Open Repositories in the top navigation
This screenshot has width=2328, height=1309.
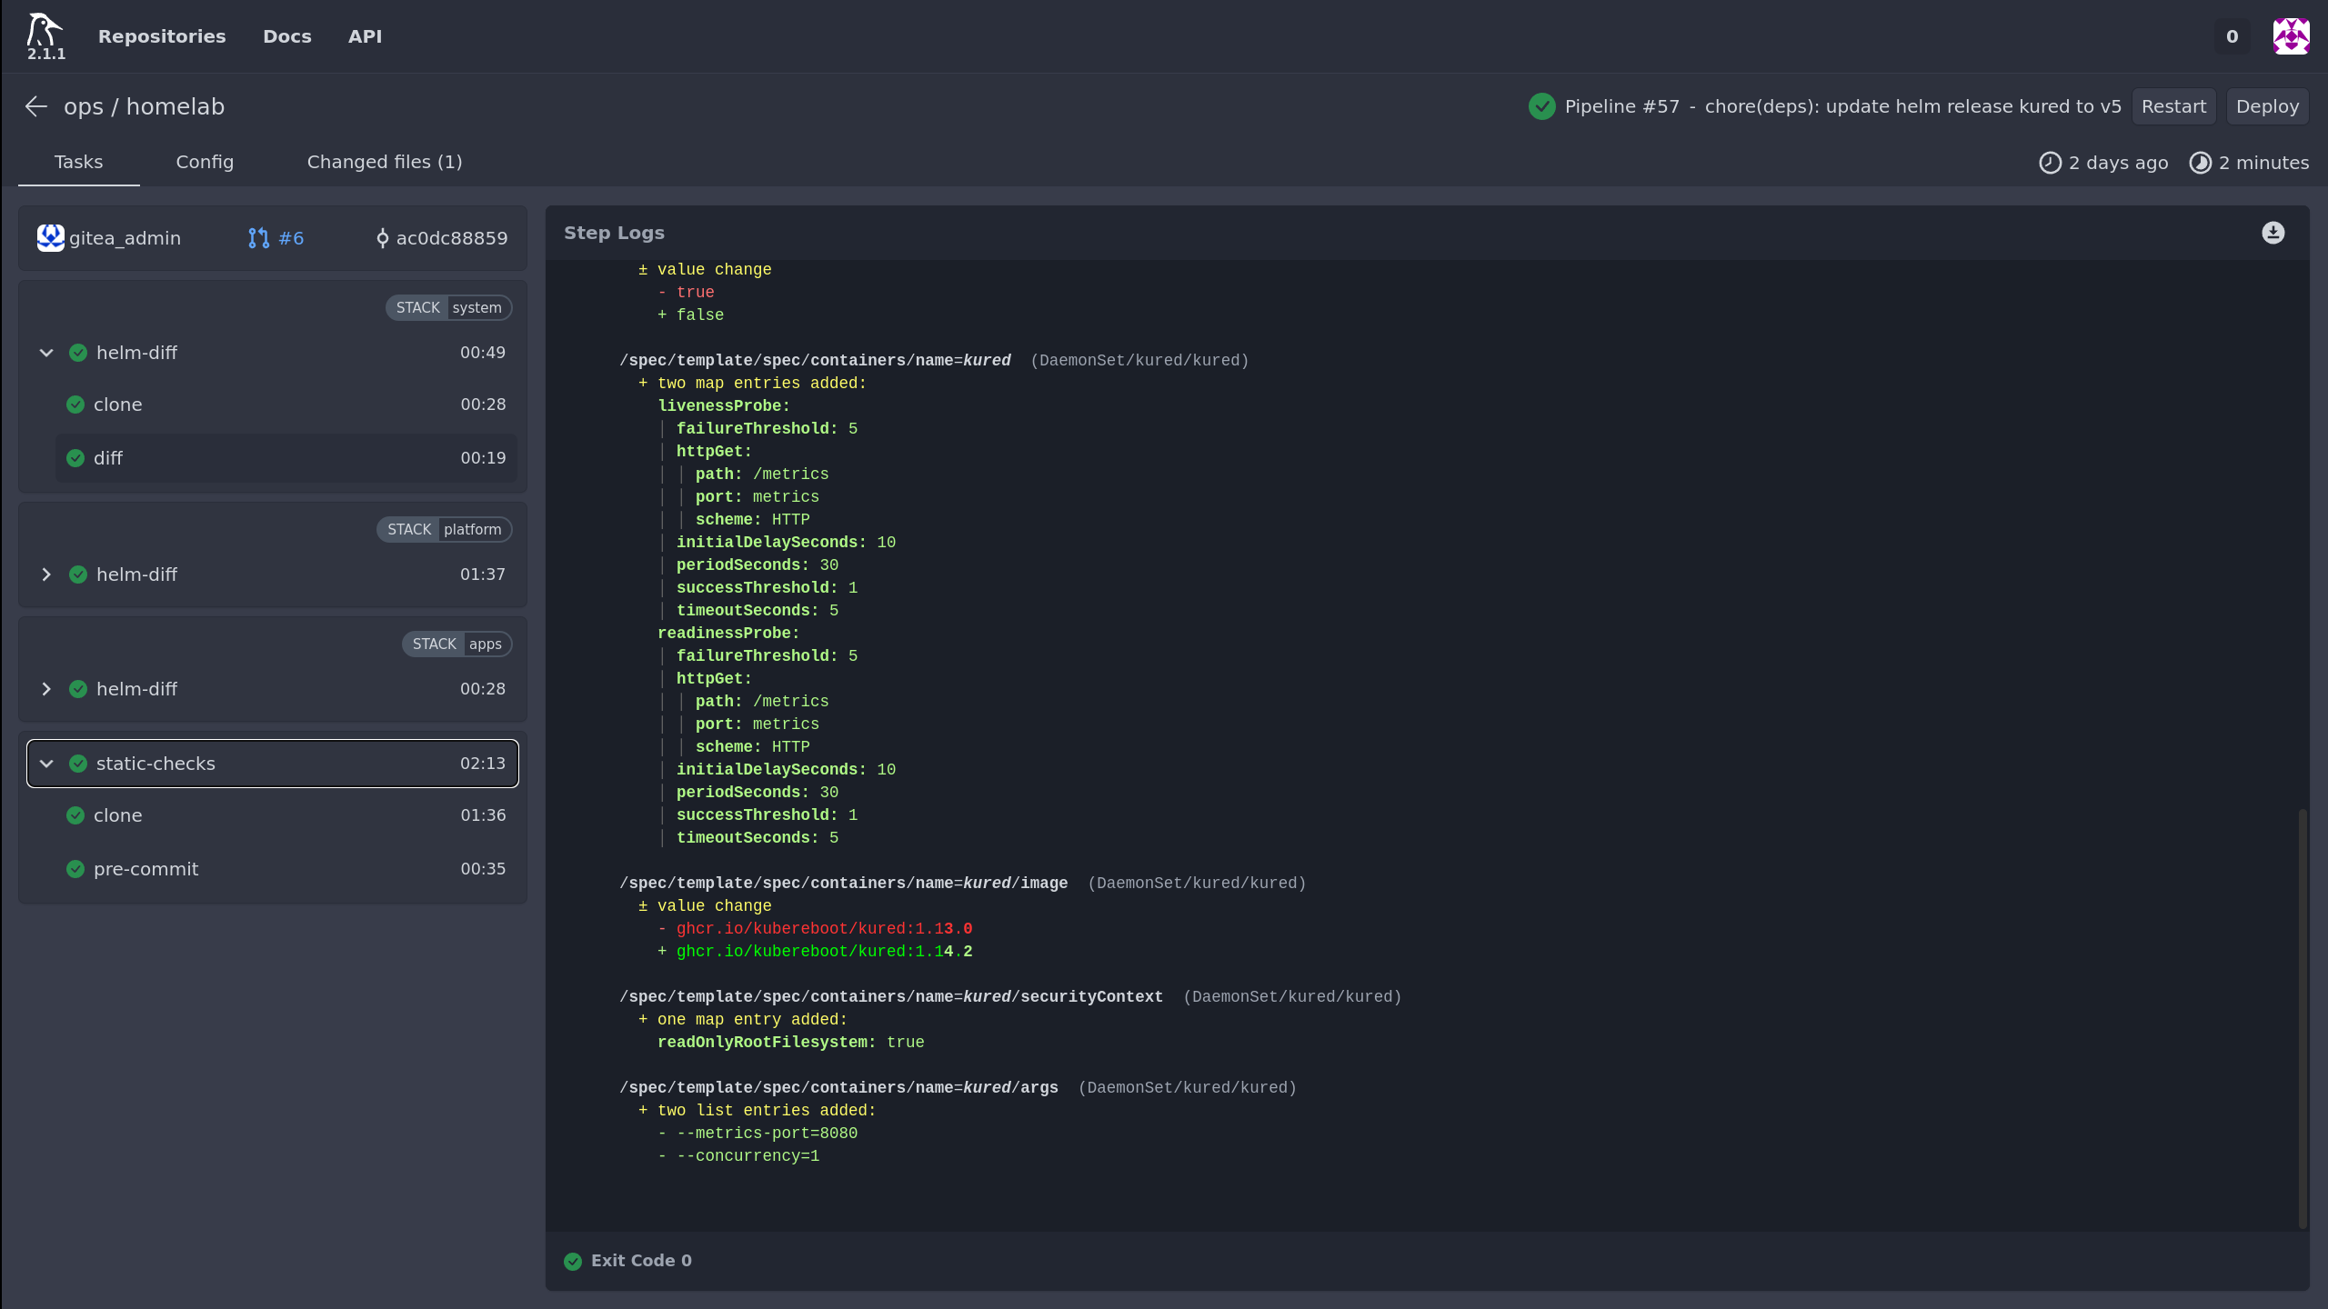(x=162, y=36)
